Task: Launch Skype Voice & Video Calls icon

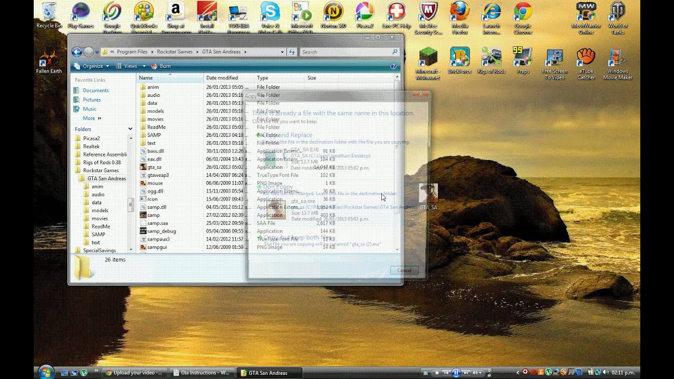Action: pyautogui.click(x=270, y=18)
